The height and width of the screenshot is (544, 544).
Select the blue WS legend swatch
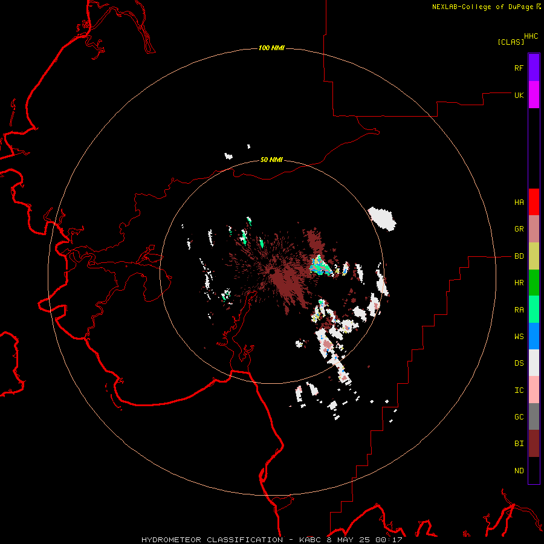tap(534, 336)
